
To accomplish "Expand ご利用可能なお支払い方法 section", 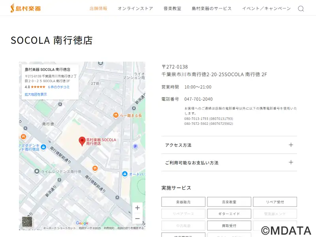I will click(x=229, y=162).
